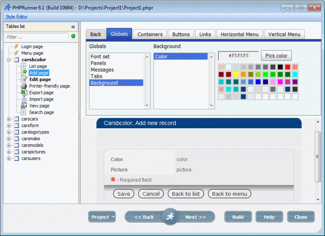Viewport: 325px width, 236px height.
Task: Switch to the Horizontal Menu tab
Action: [239, 34]
